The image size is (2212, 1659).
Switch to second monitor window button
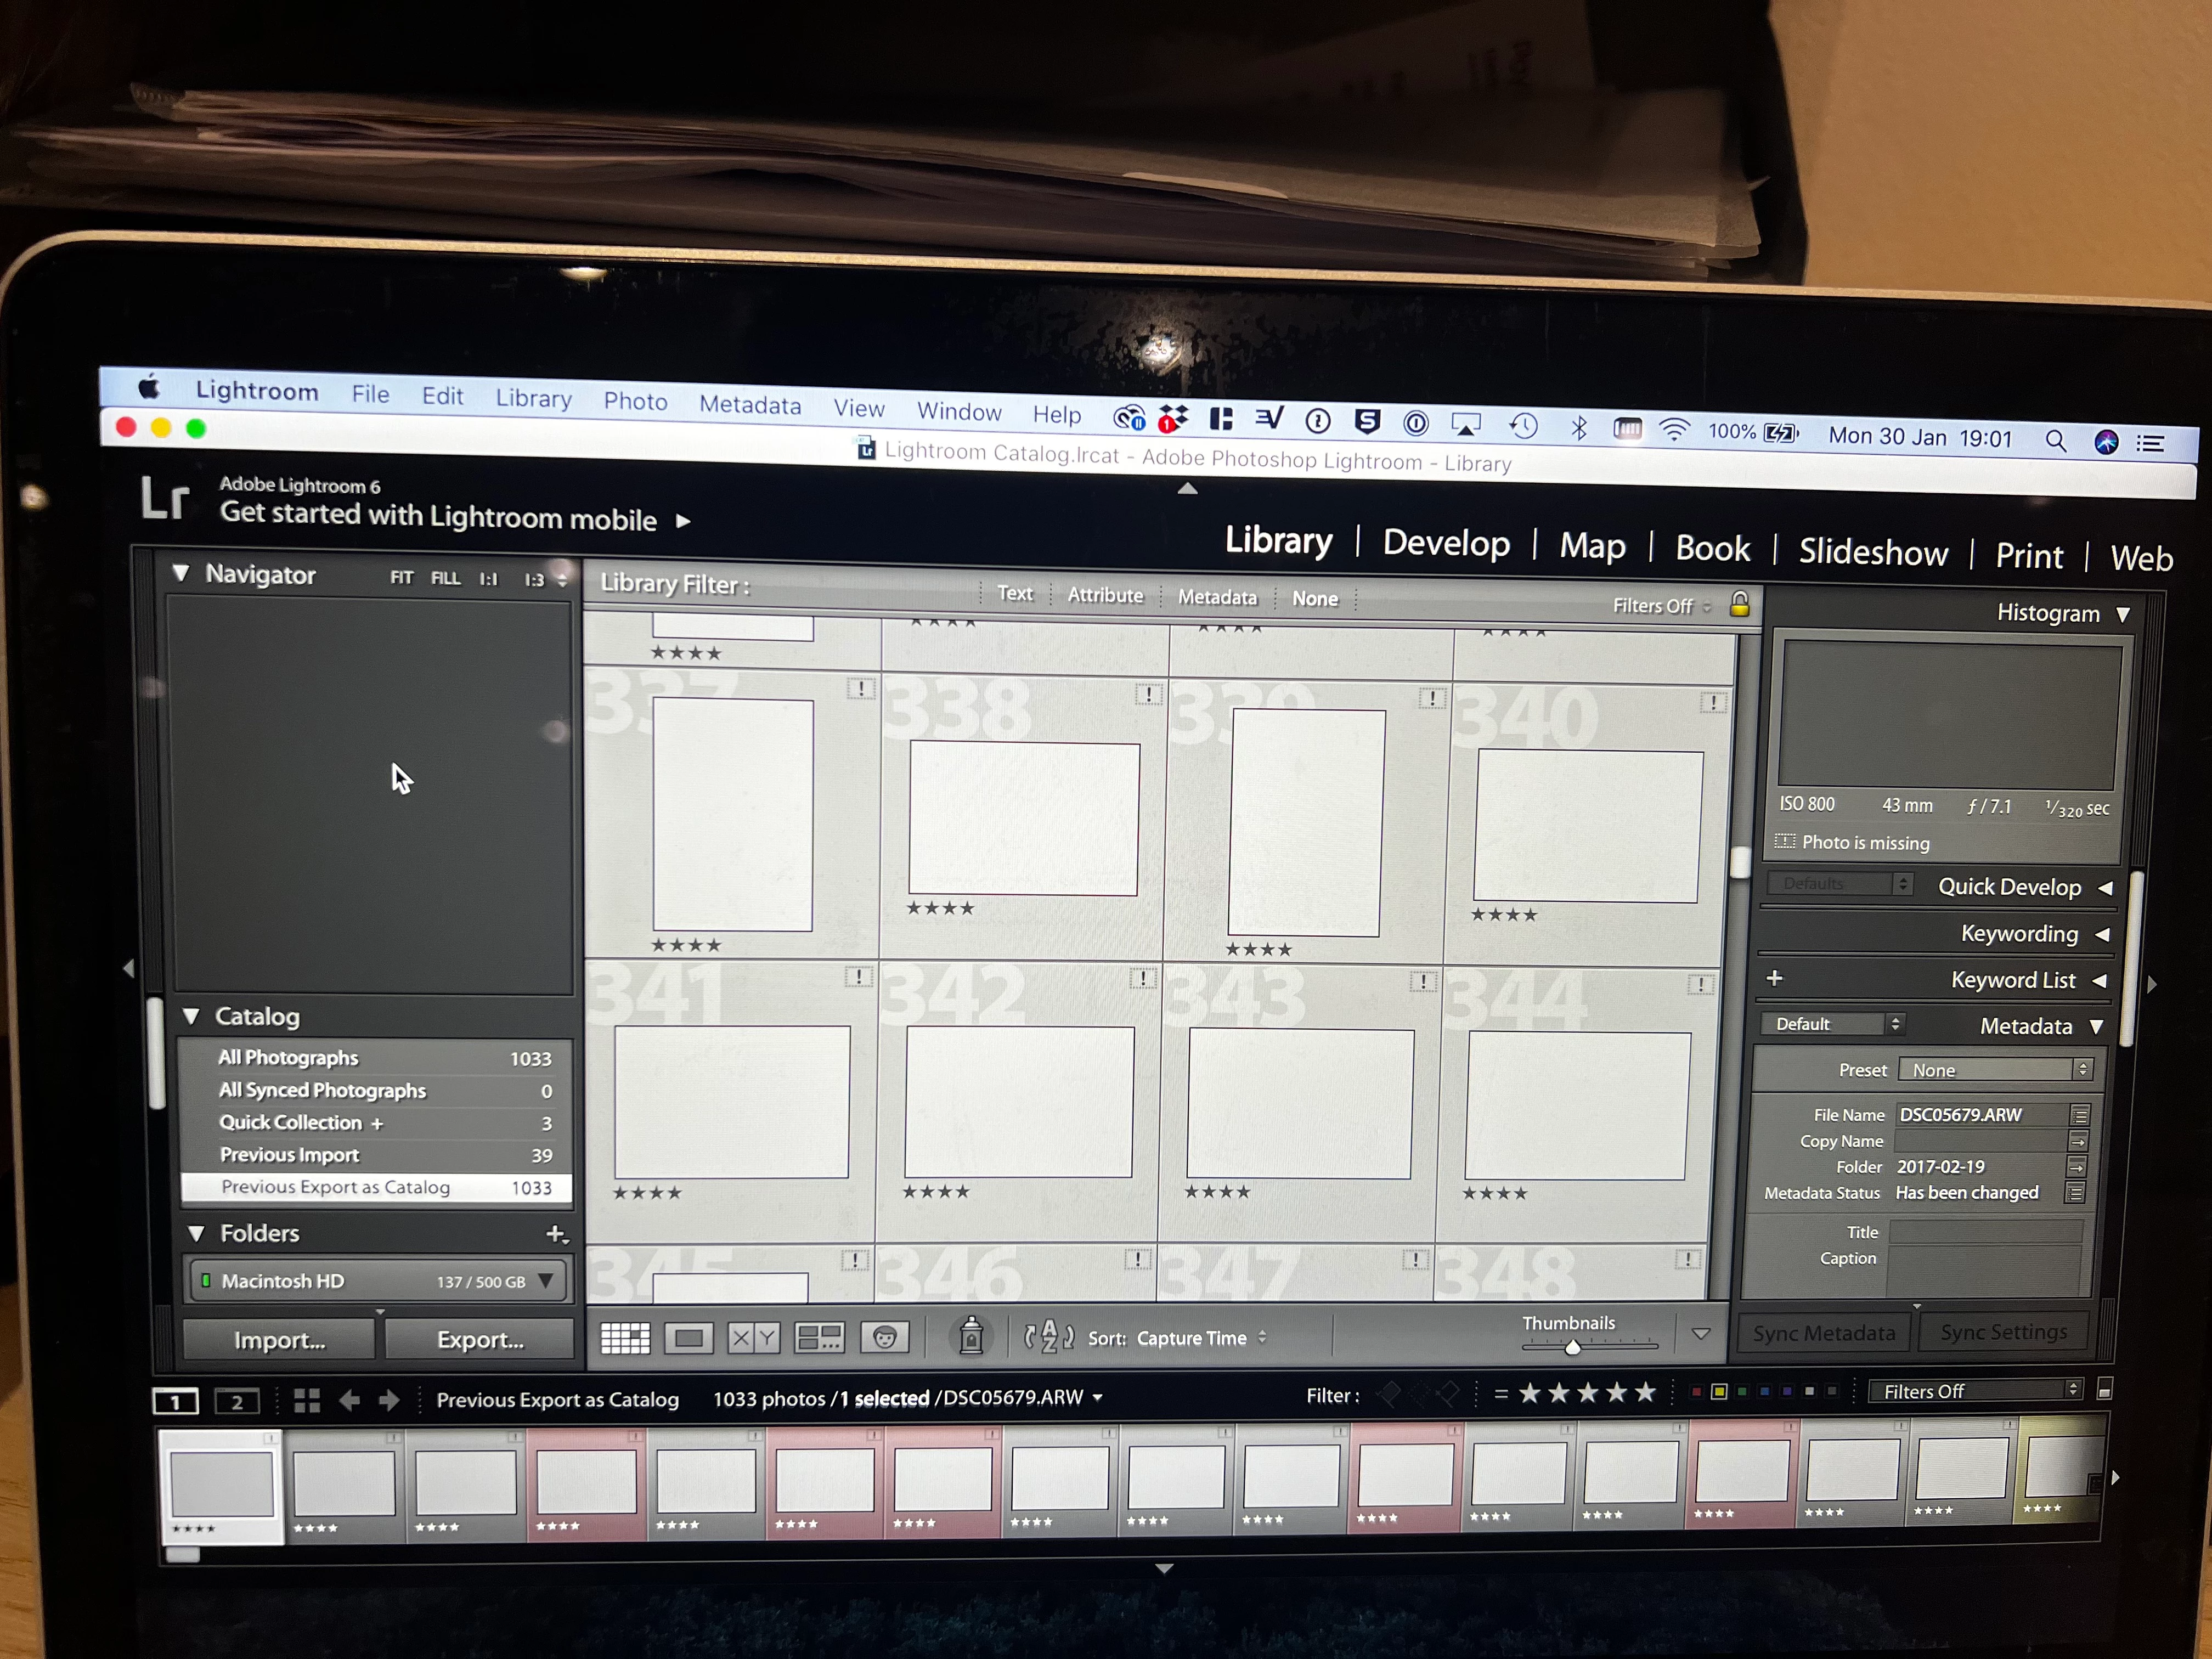pyautogui.click(x=237, y=1402)
